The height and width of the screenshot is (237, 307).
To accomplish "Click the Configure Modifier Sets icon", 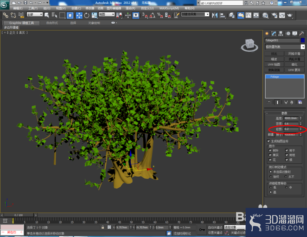I will (x=300, y=102).
